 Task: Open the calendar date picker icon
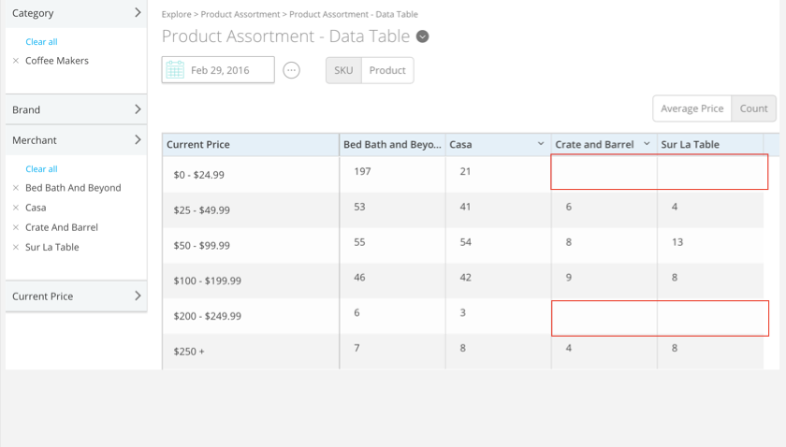click(x=175, y=70)
